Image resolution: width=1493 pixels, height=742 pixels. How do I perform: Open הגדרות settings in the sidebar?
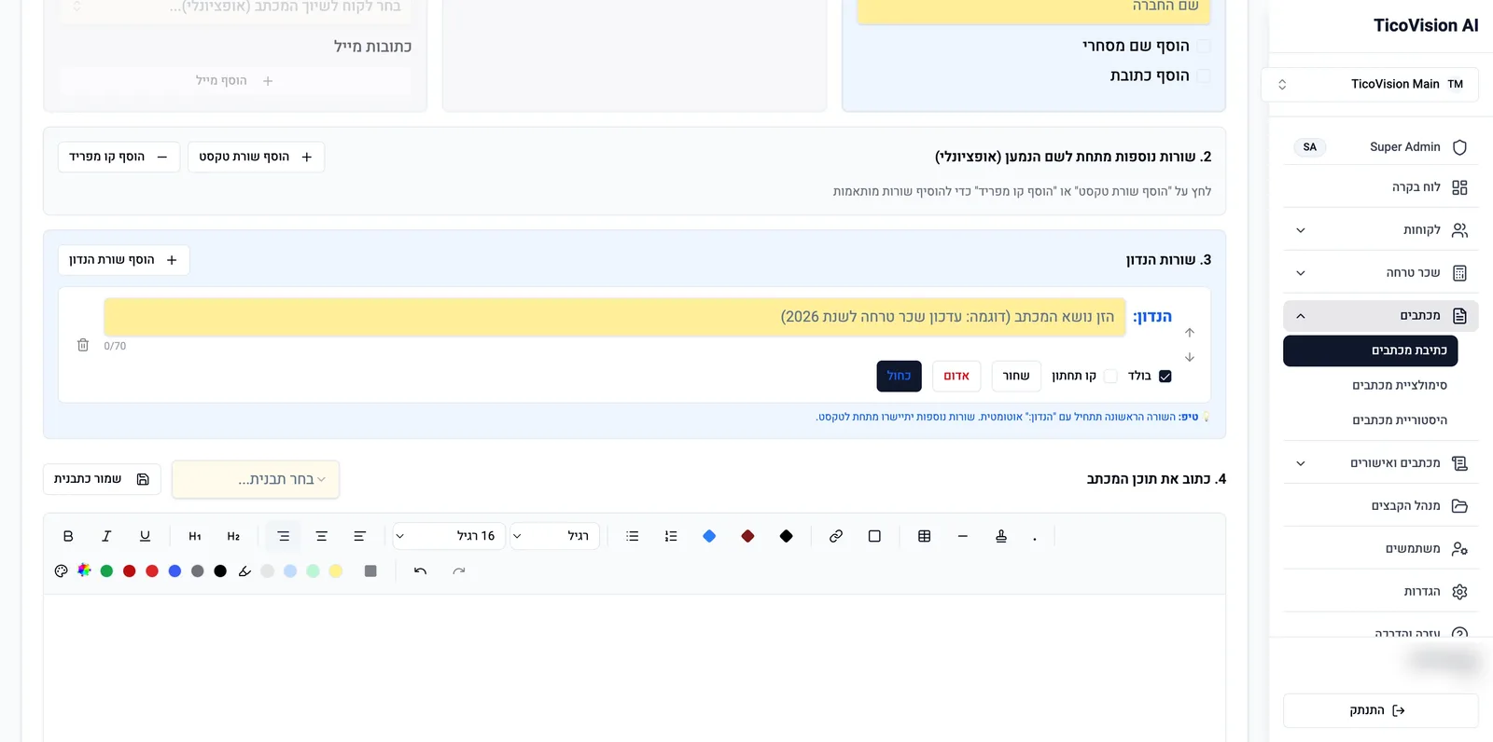(x=1381, y=592)
